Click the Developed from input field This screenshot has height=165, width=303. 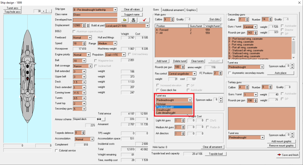(x=95, y=20)
